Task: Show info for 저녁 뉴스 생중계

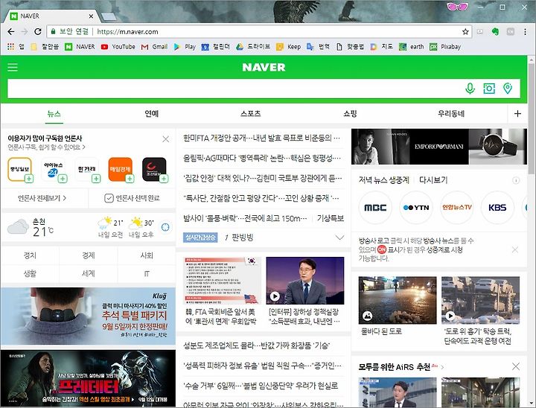Action: tap(516, 180)
